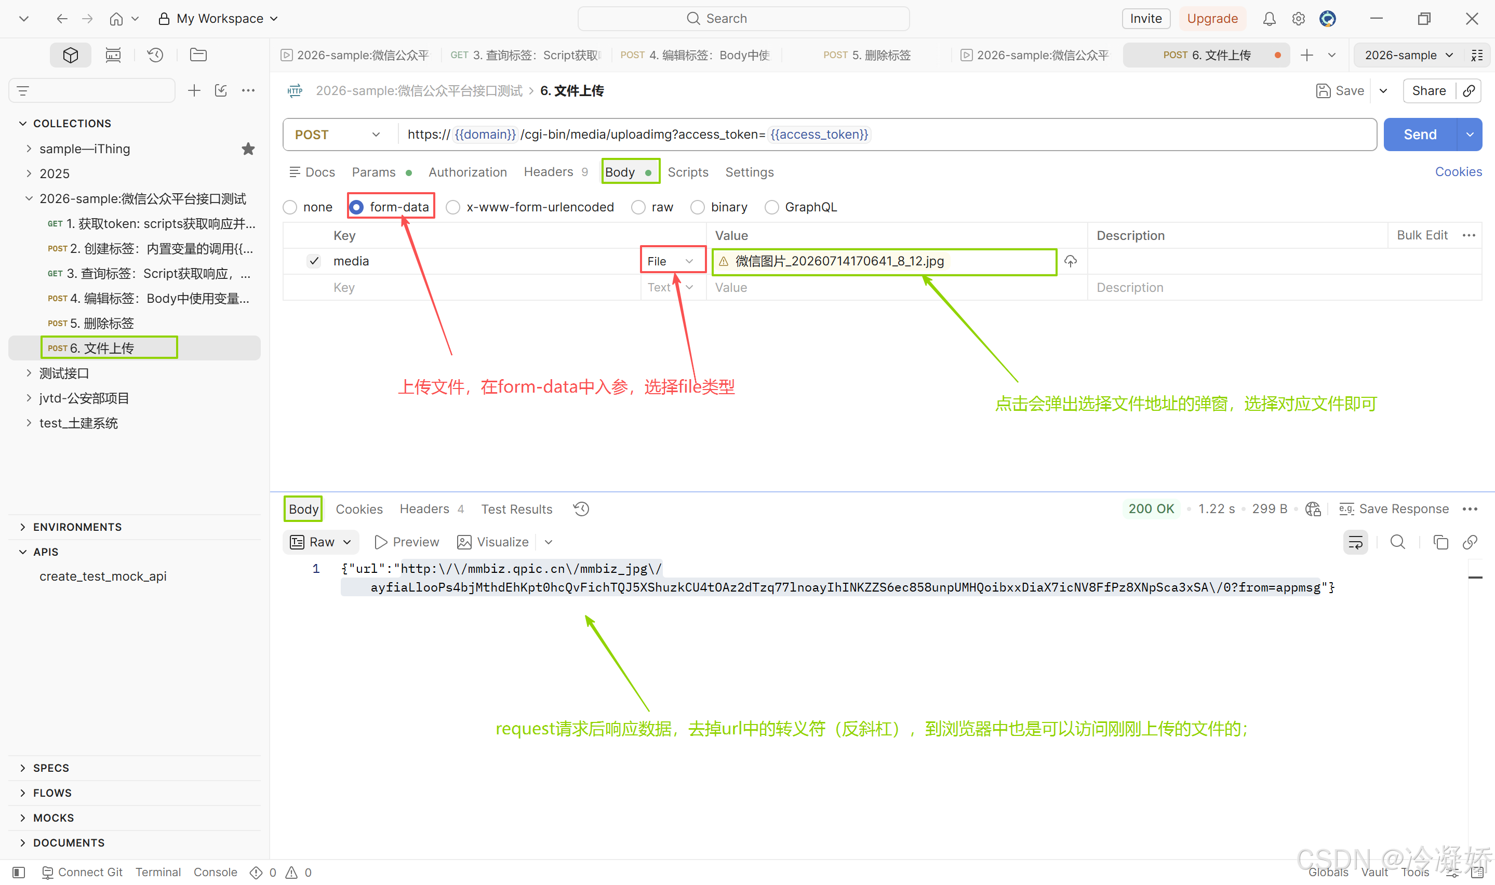
Task: Star the sample—iThing collection
Action: (x=248, y=149)
